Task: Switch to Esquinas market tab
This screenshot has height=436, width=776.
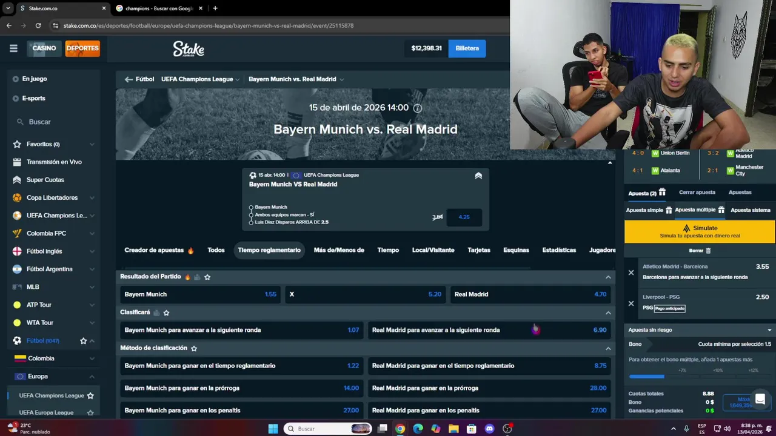Action: 516,250
